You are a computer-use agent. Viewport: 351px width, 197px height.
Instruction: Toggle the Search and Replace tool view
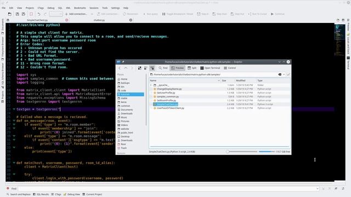[18, 194]
